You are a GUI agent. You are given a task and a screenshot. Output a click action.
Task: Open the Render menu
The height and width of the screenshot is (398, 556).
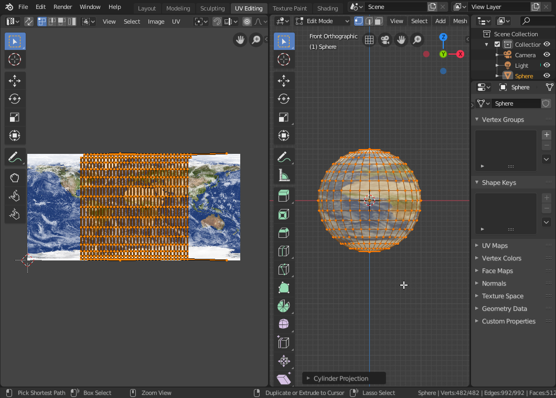(63, 7)
